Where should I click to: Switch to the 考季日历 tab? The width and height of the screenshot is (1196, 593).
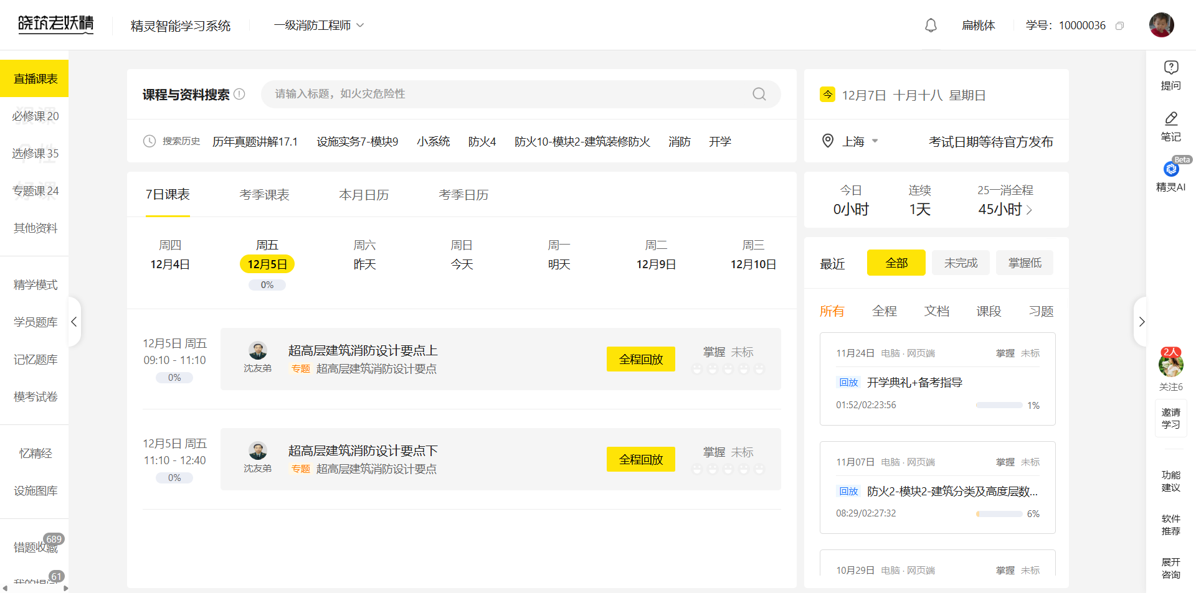[463, 195]
